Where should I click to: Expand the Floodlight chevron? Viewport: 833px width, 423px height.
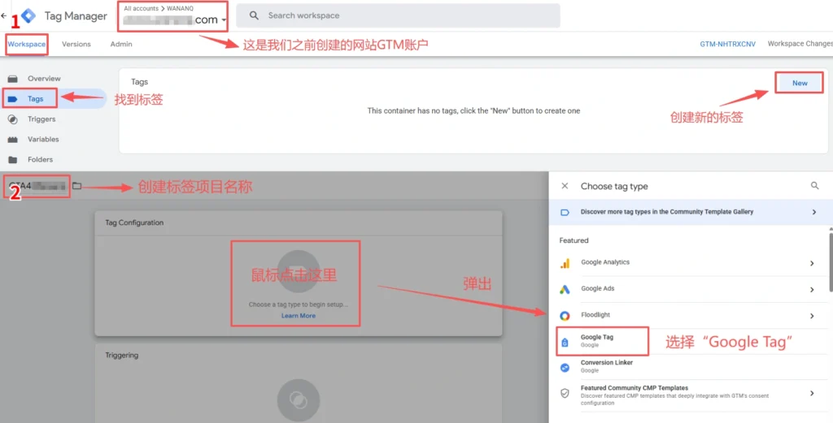pos(812,316)
